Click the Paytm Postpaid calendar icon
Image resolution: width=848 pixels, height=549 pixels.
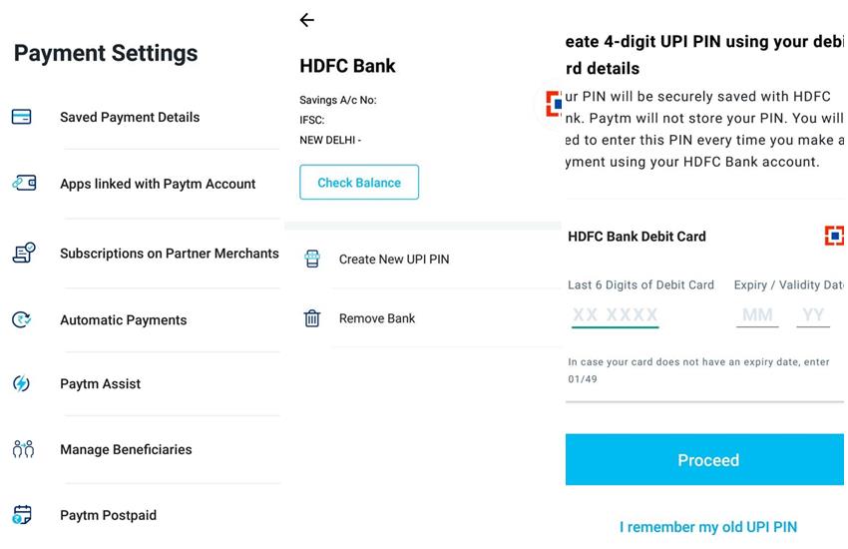click(22, 515)
